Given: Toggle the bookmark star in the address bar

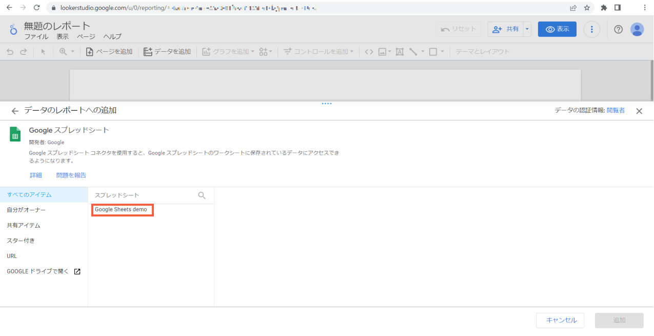Looking at the screenshot, I should click(x=586, y=8).
